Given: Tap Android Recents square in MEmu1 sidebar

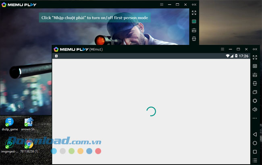Looking at the screenshot, I should pos(255,152).
